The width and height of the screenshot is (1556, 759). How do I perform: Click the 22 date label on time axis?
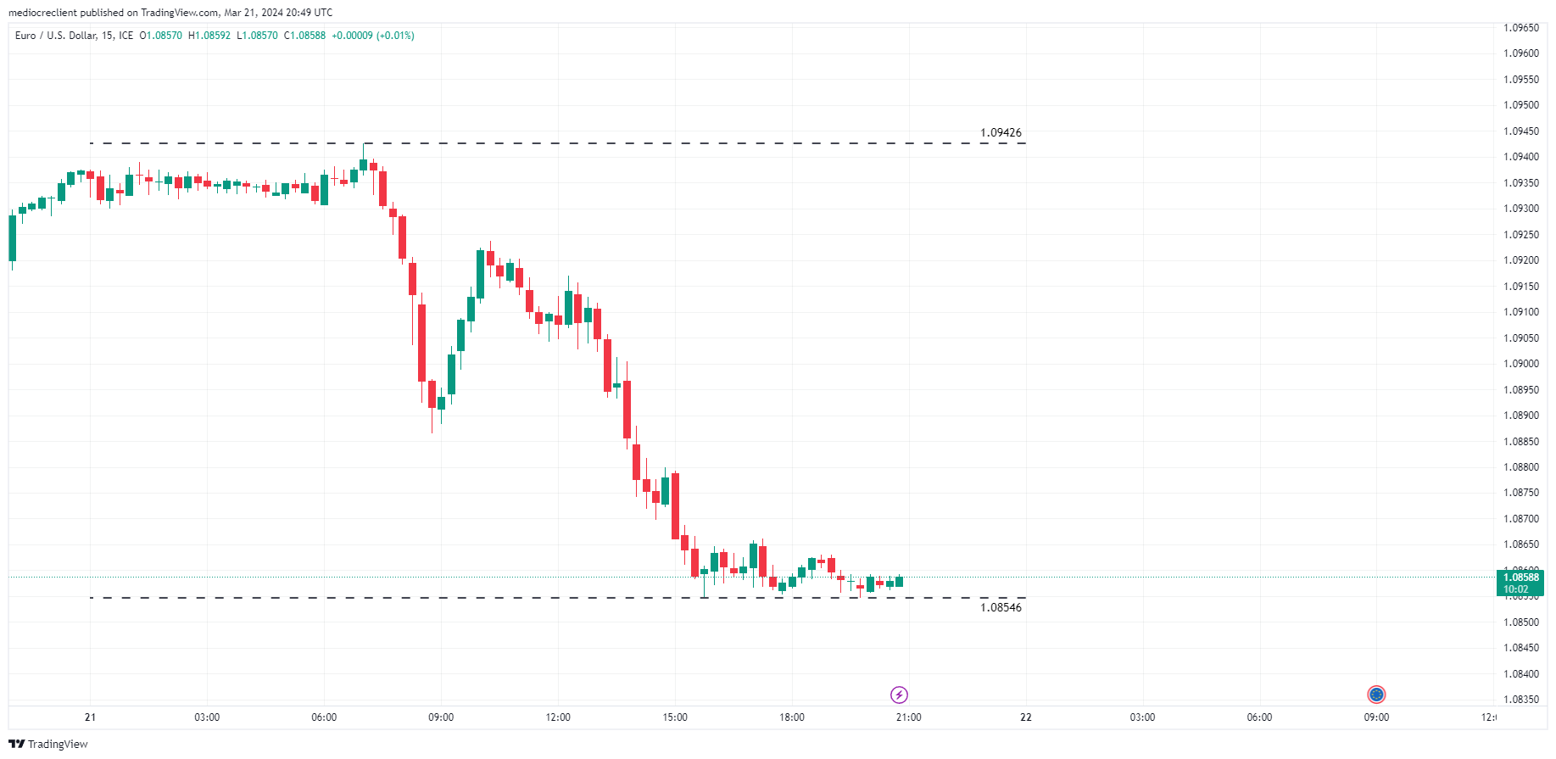click(x=1026, y=717)
